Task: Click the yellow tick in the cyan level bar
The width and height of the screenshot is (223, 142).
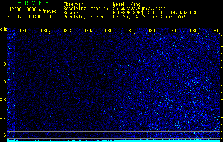Action: pyautogui.click(x=136, y=140)
